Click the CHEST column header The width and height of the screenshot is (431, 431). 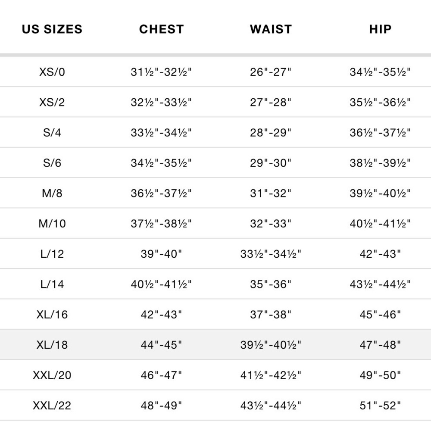click(x=161, y=29)
